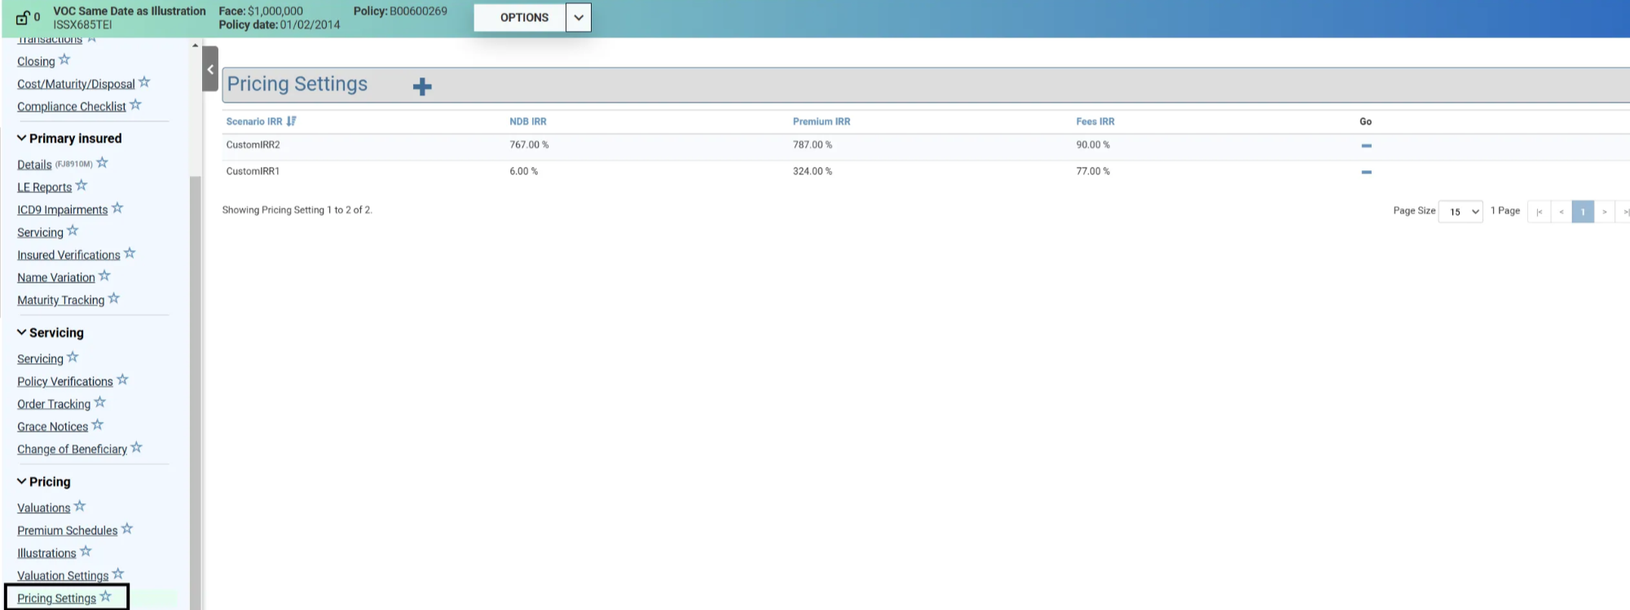Click the minus icon for CustomIRR2 row
Viewport: 1630px width, 610px height.
coord(1366,146)
